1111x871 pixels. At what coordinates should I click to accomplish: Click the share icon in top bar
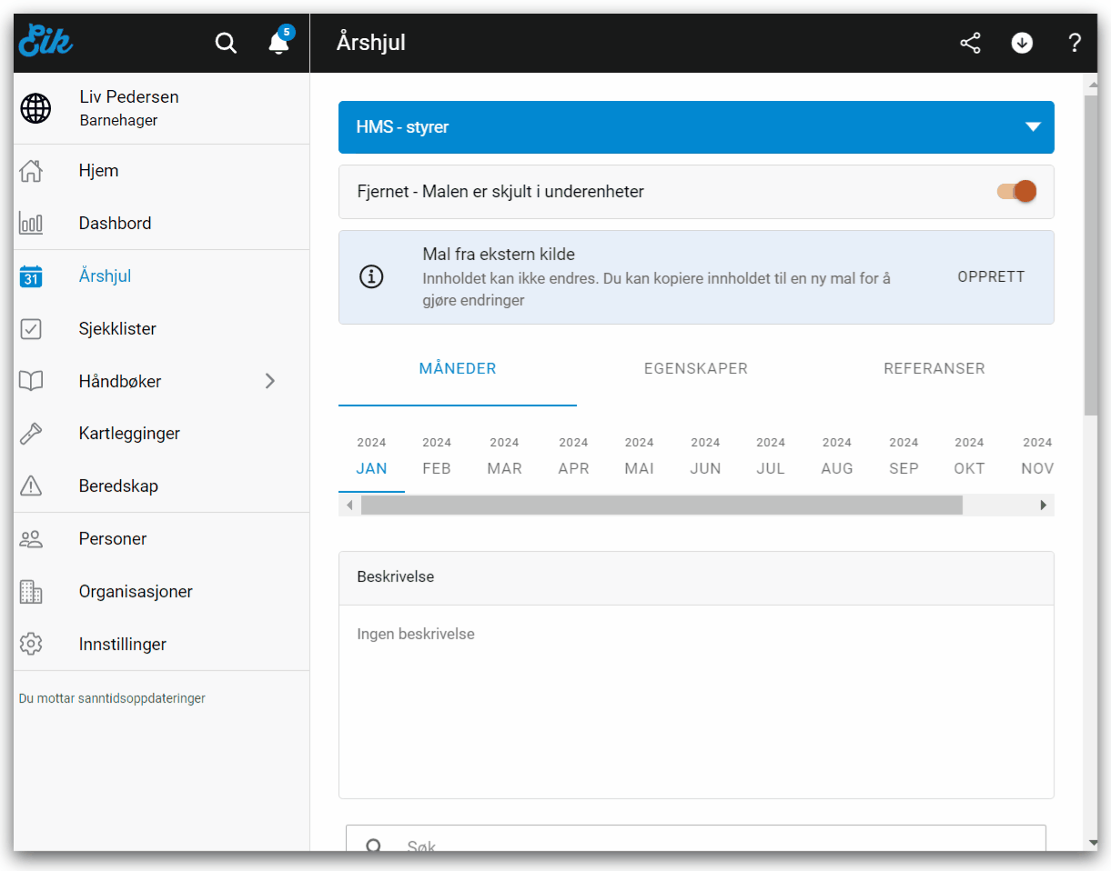971,43
